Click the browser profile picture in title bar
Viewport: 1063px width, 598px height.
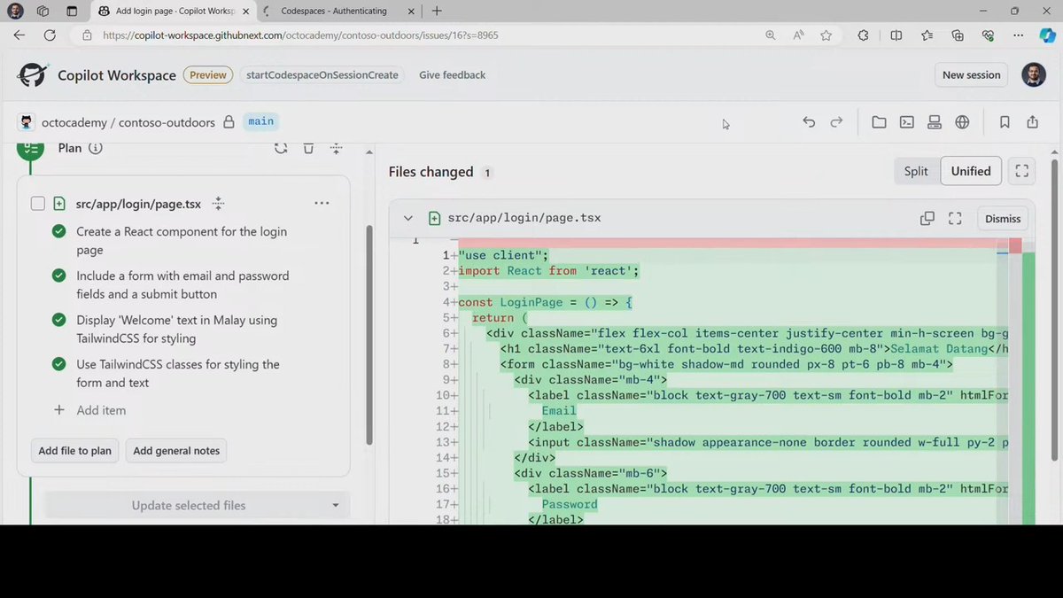pyautogui.click(x=15, y=11)
